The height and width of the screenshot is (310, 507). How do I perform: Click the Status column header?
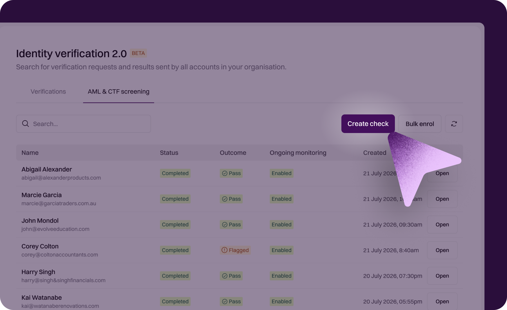coord(169,153)
